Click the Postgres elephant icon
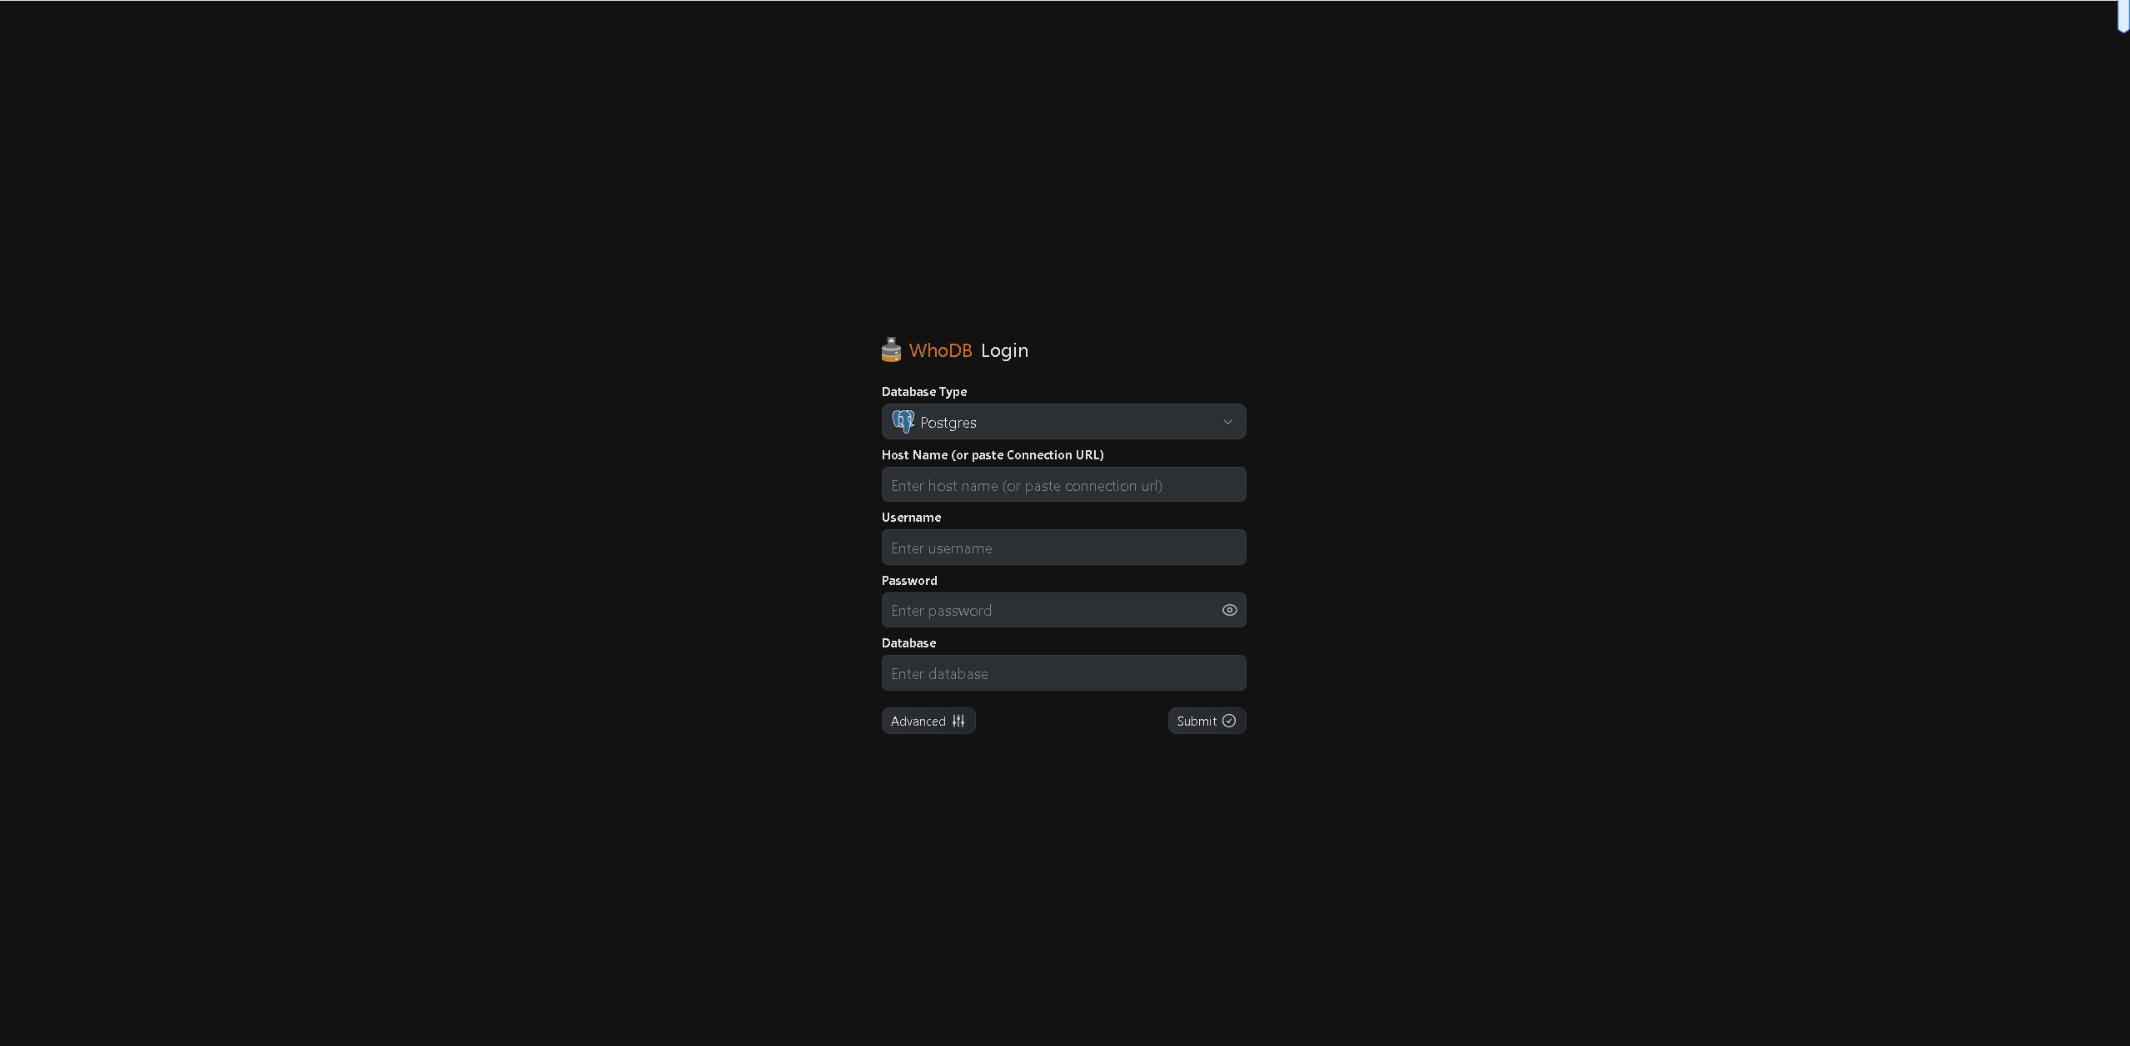2130x1046 pixels. [903, 422]
